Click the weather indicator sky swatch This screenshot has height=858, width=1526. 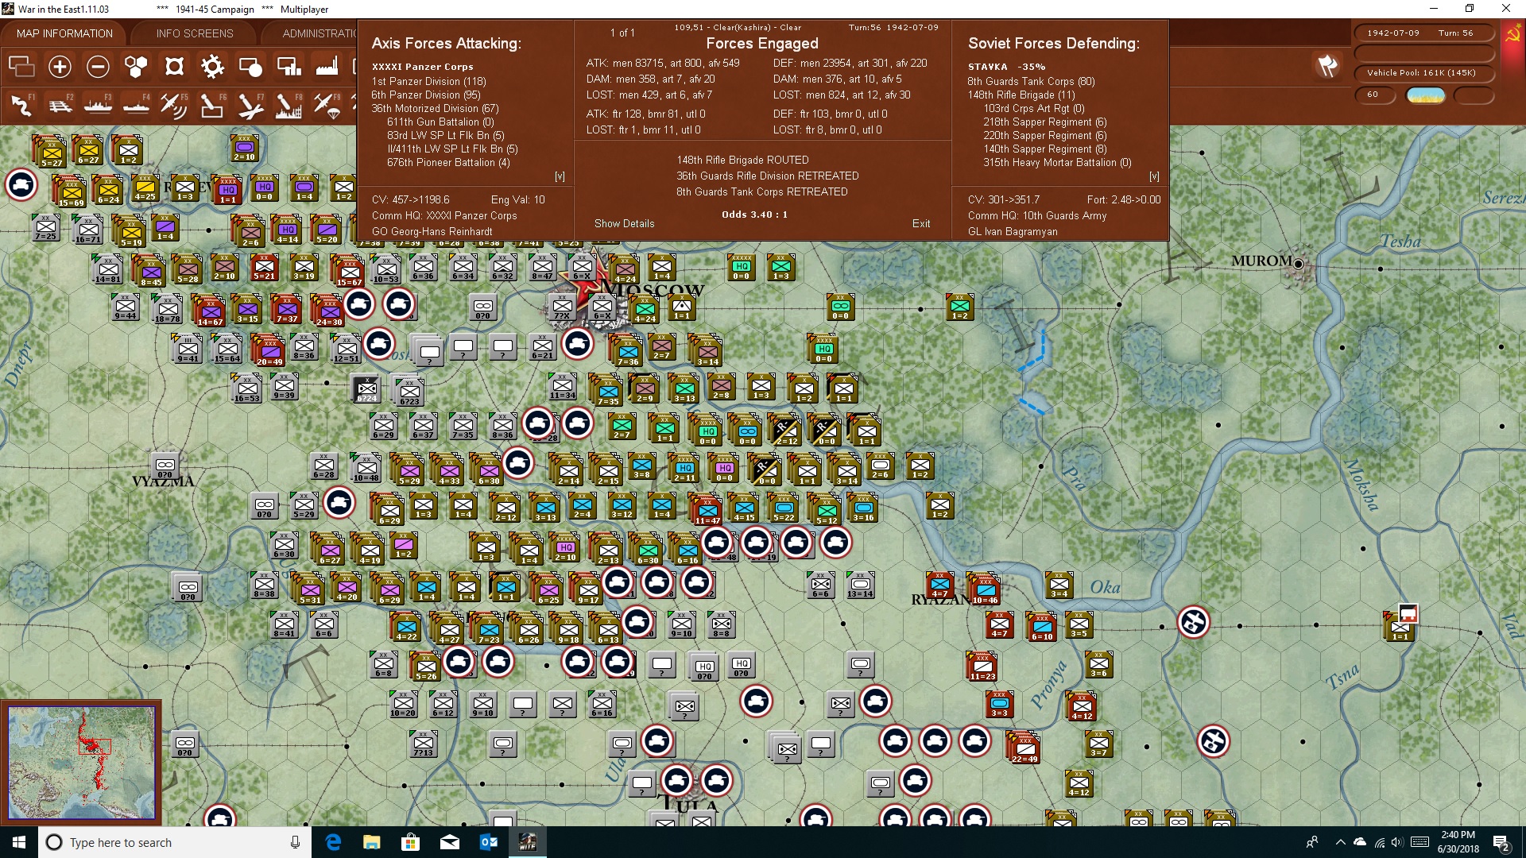click(x=1426, y=95)
